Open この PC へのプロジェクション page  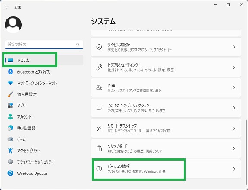pos(166,108)
